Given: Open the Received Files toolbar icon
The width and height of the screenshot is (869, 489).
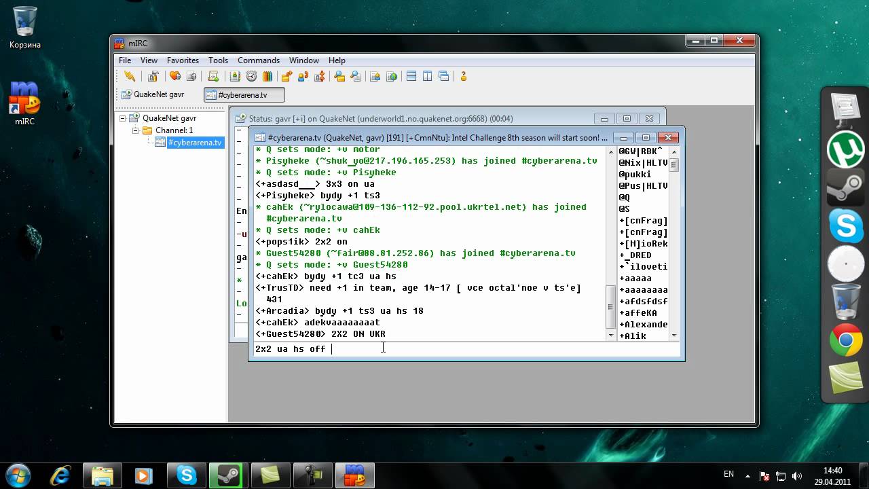Looking at the screenshot, I should pos(339,77).
